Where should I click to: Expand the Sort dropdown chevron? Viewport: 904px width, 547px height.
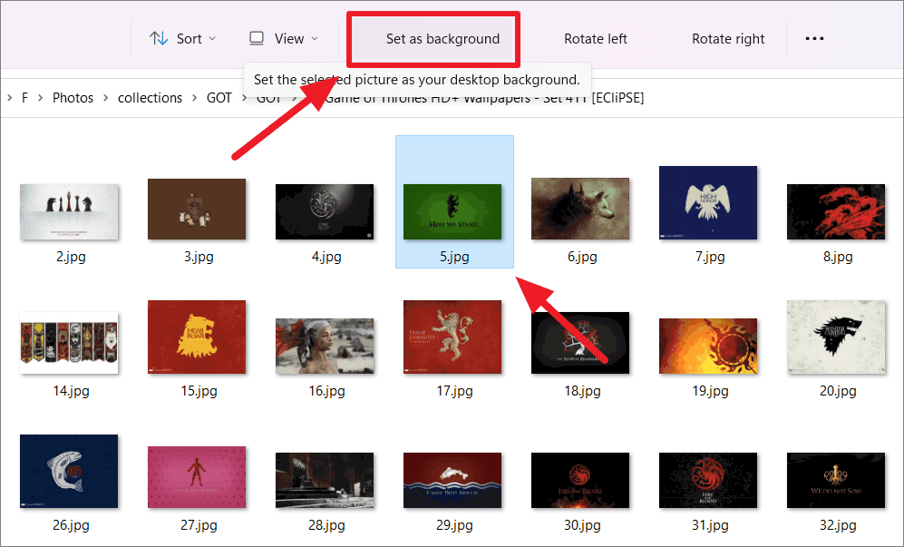point(212,39)
